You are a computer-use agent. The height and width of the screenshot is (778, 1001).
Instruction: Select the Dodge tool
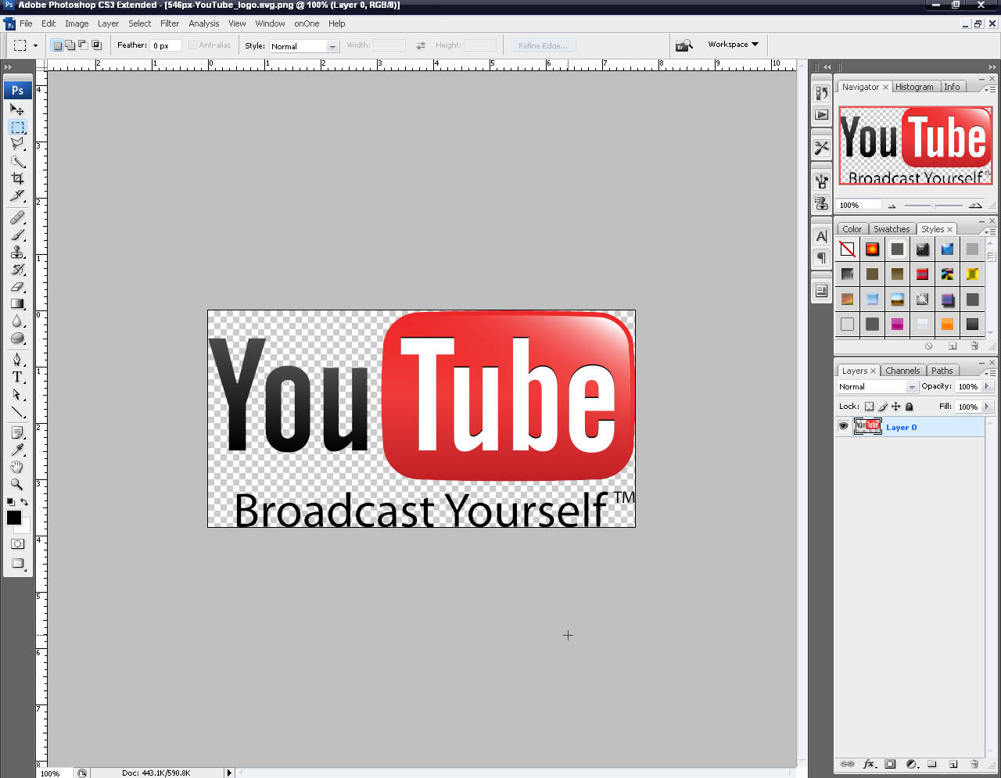pos(17,338)
